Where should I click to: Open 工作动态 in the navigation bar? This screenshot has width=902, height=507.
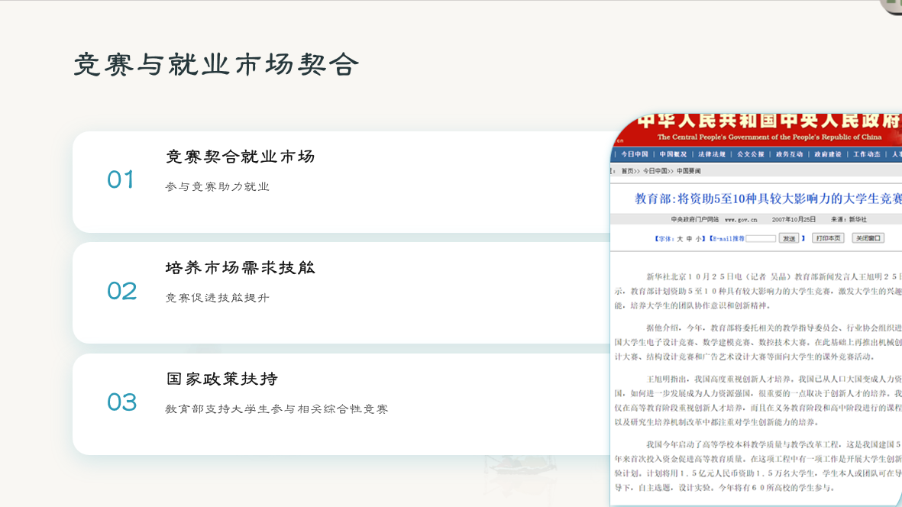point(867,154)
